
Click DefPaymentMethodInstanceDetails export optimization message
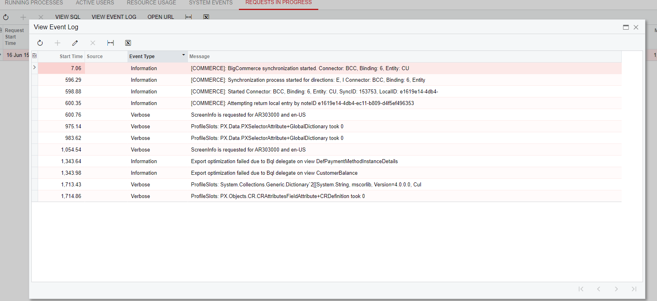[294, 162]
